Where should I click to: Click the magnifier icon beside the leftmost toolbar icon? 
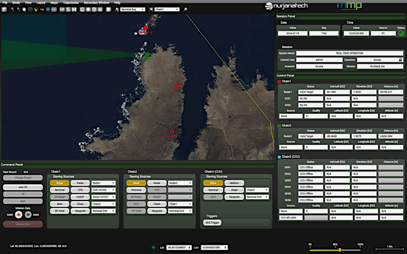point(12,9)
